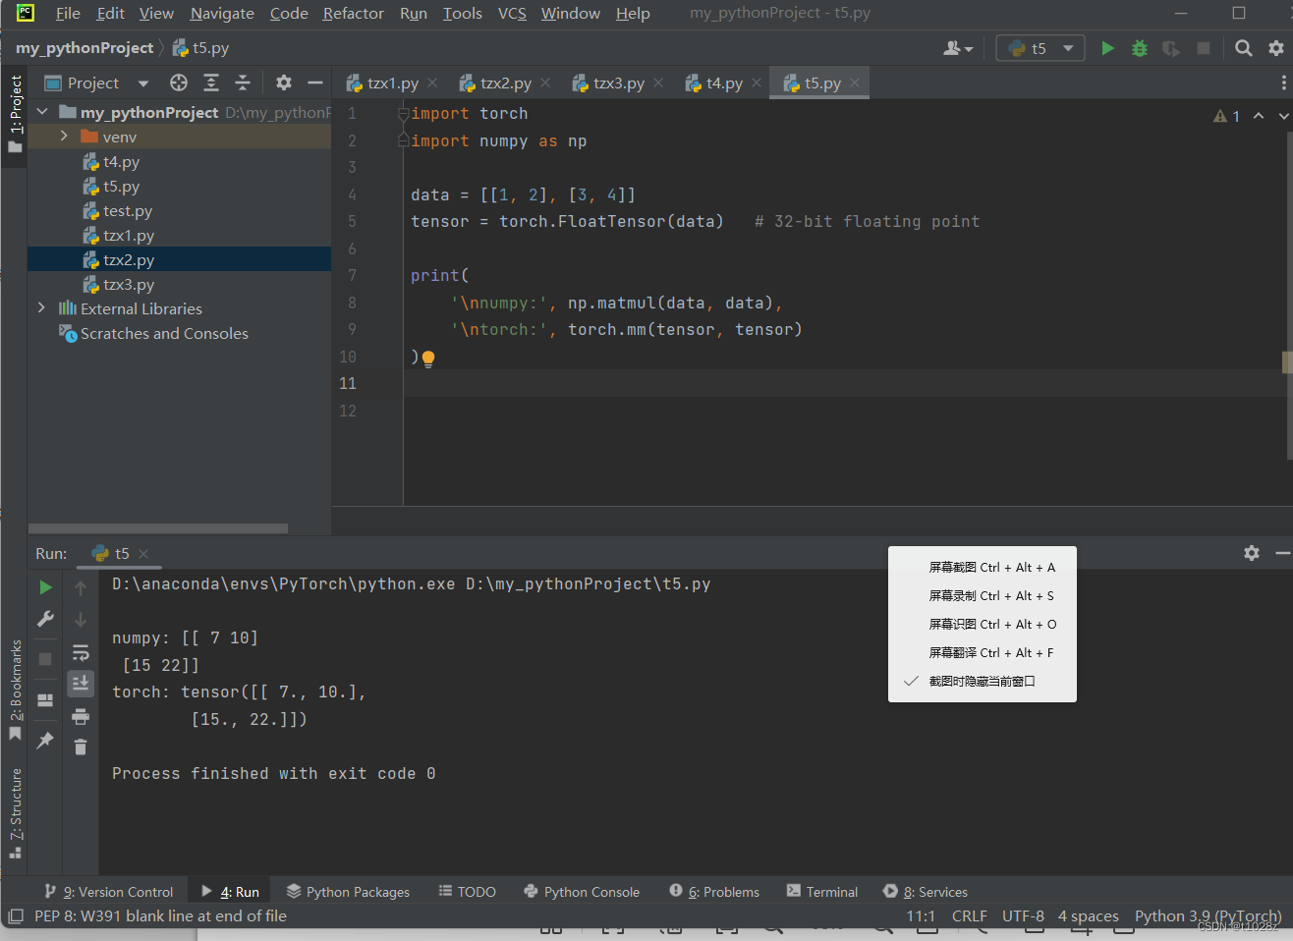
Task: Run t5 with coverage
Action: tap(1169, 47)
